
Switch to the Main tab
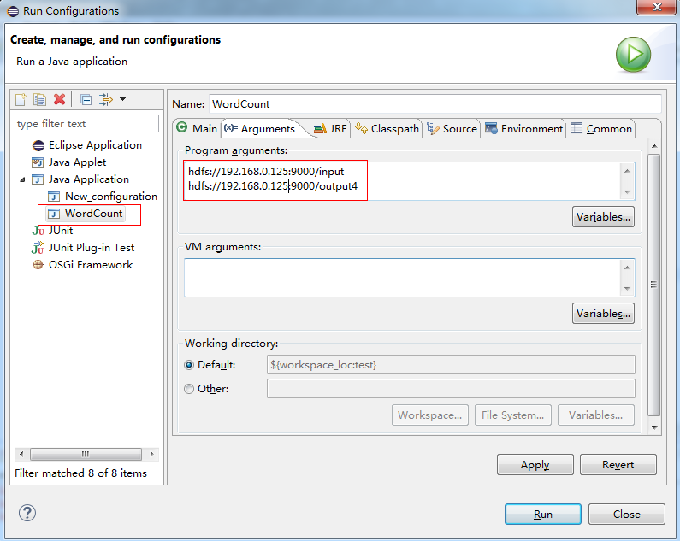(x=198, y=129)
